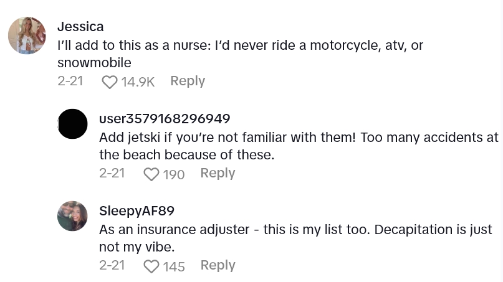Viewport: 503px width, 282px height.
Task: Click the 145 like count
Action: point(174,266)
